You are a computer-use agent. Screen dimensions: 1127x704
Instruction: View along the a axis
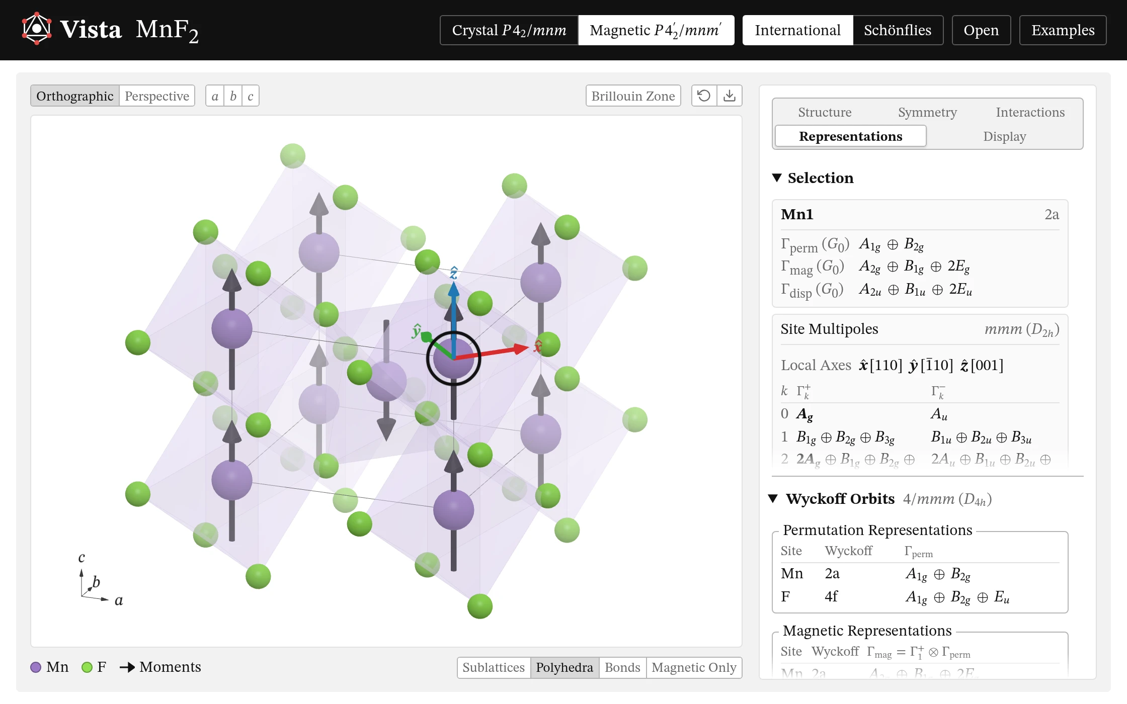point(215,96)
